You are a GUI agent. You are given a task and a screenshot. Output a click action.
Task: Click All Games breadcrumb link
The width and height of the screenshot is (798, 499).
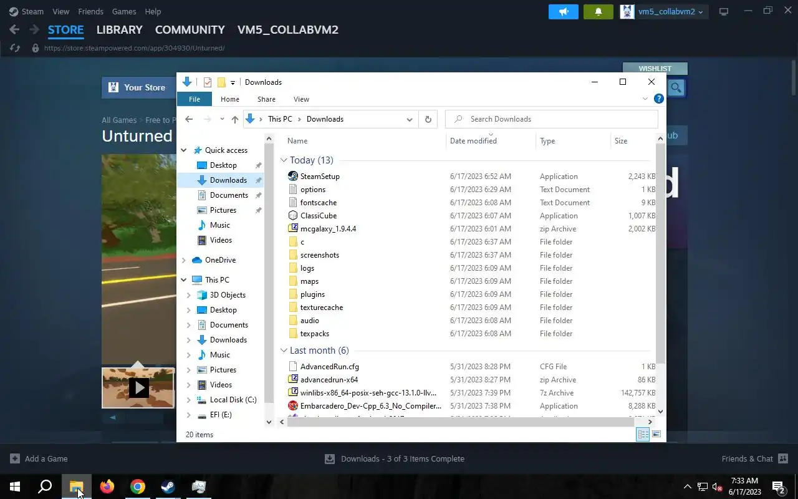pyautogui.click(x=119, y=120)
